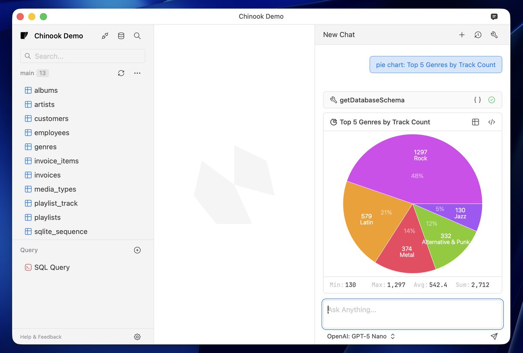Open the OpenAI GPT-5 Nano model selector
Screen dimensions: 523x353
[361, 336]
